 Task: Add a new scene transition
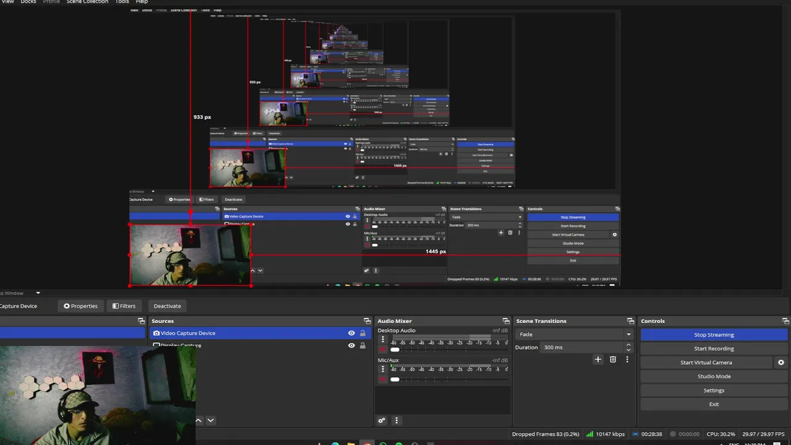pyautogui.click(x=598, y=359)
